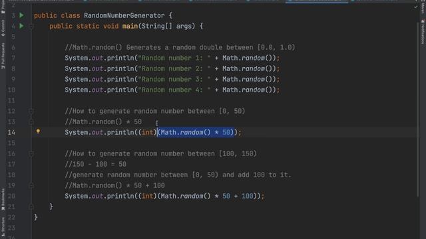Click the comment 'and add 100 to it.'
Screen dimensions: 426x239
[257, 175]
